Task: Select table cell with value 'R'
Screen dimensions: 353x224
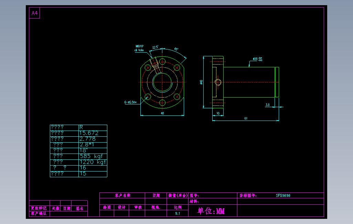Action: tap(93, 127)
